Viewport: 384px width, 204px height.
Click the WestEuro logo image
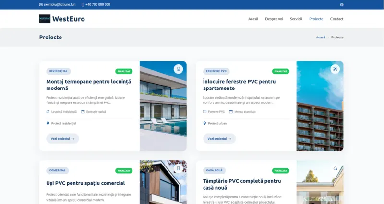pyautogui.click(x=45, y=19)
